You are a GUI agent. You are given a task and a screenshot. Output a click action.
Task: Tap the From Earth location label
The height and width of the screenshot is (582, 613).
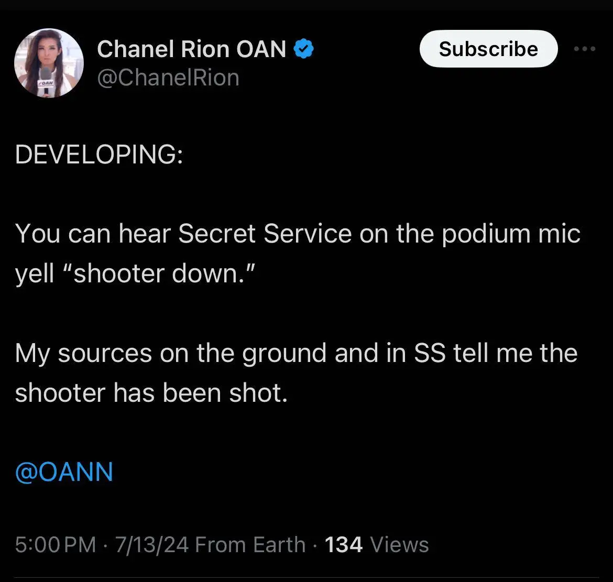(250, 545)
